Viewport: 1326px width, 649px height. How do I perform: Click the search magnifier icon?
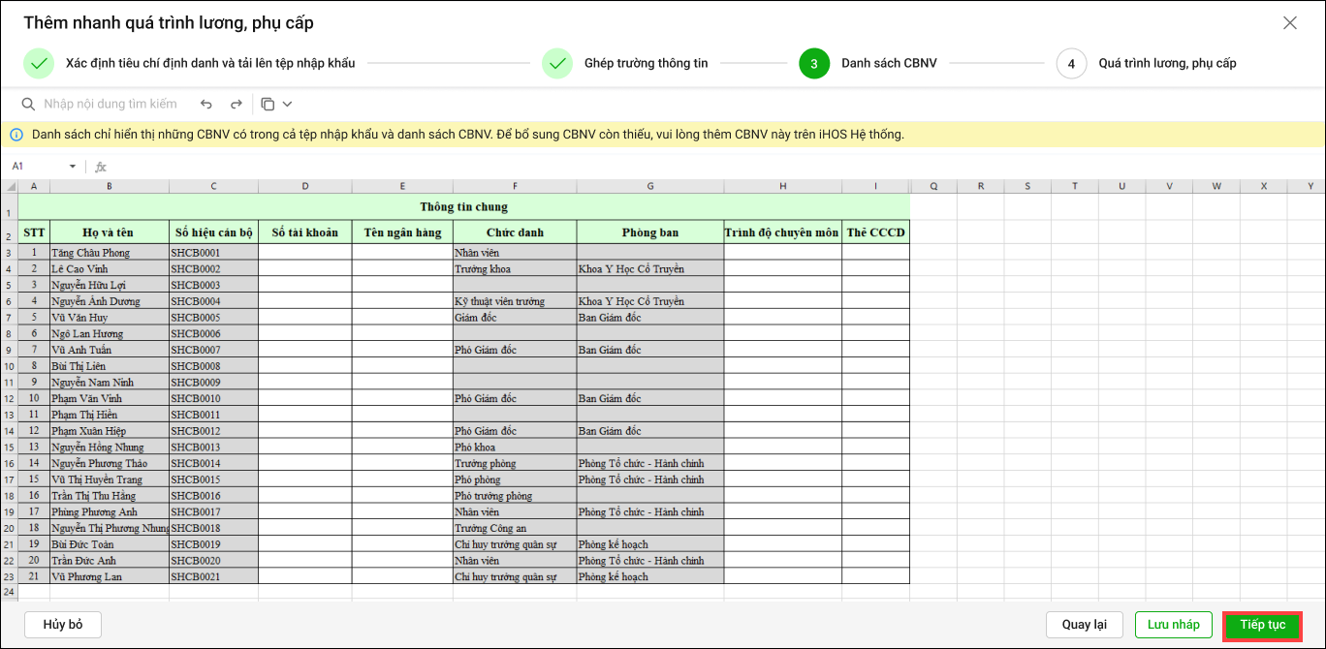pos(29,104)
